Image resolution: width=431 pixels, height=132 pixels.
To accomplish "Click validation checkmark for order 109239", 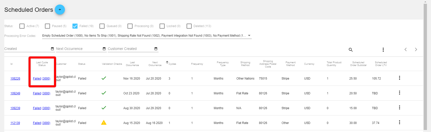I will [x=104, y=108].
